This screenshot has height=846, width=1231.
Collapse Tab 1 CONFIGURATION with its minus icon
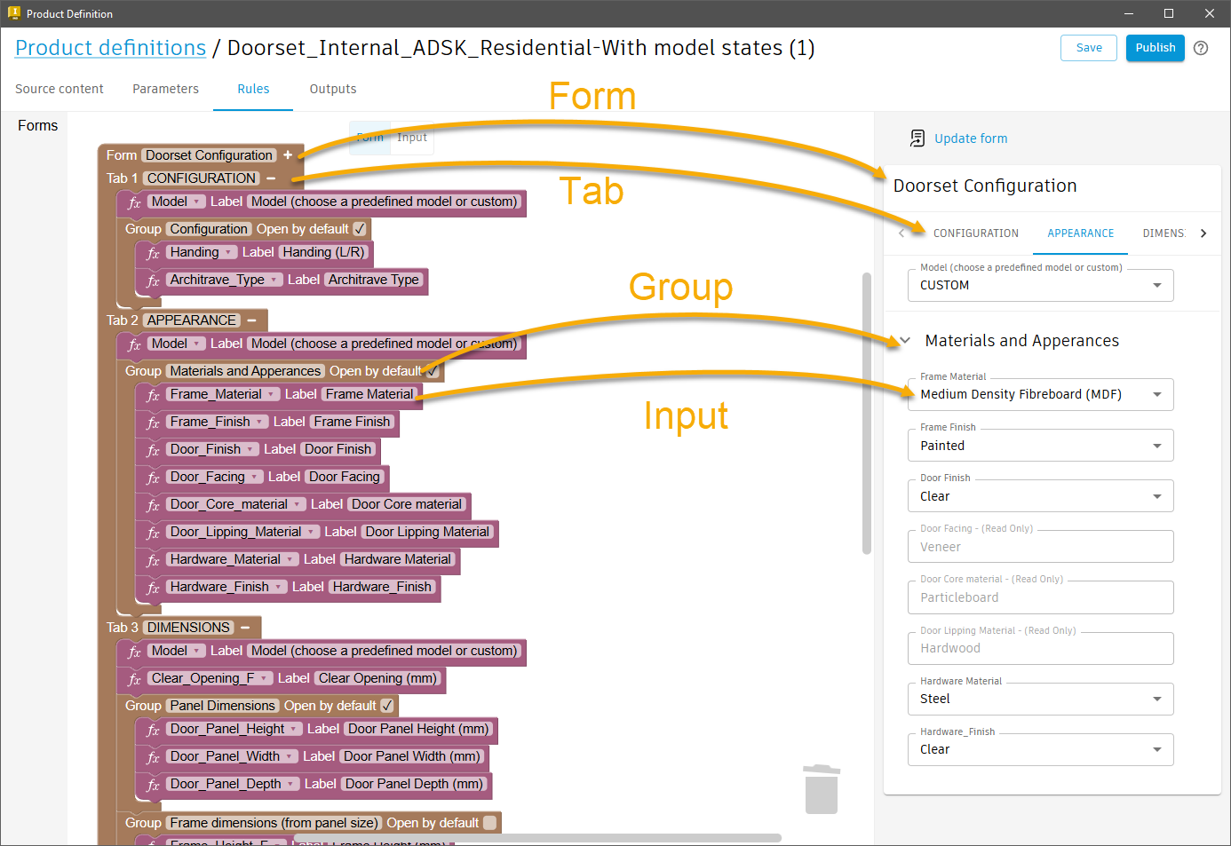coord(271,178)
